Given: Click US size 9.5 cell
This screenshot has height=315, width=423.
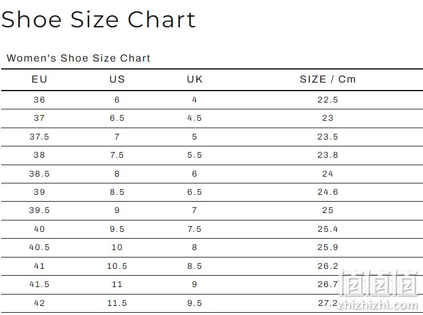Looking at the screenshot, I should [117, 229].
